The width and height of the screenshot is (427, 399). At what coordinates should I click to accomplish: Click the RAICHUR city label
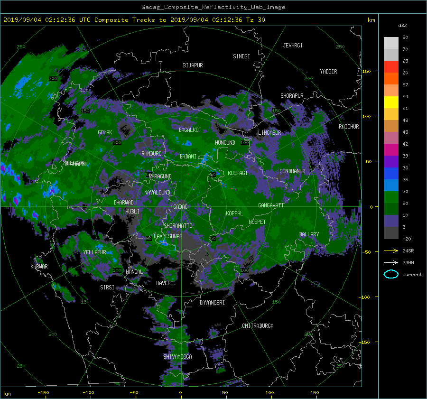[349, 127]
